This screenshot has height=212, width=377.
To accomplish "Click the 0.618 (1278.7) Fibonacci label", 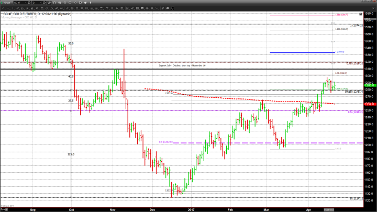I will pyautogui.click(x=353, y=92).
